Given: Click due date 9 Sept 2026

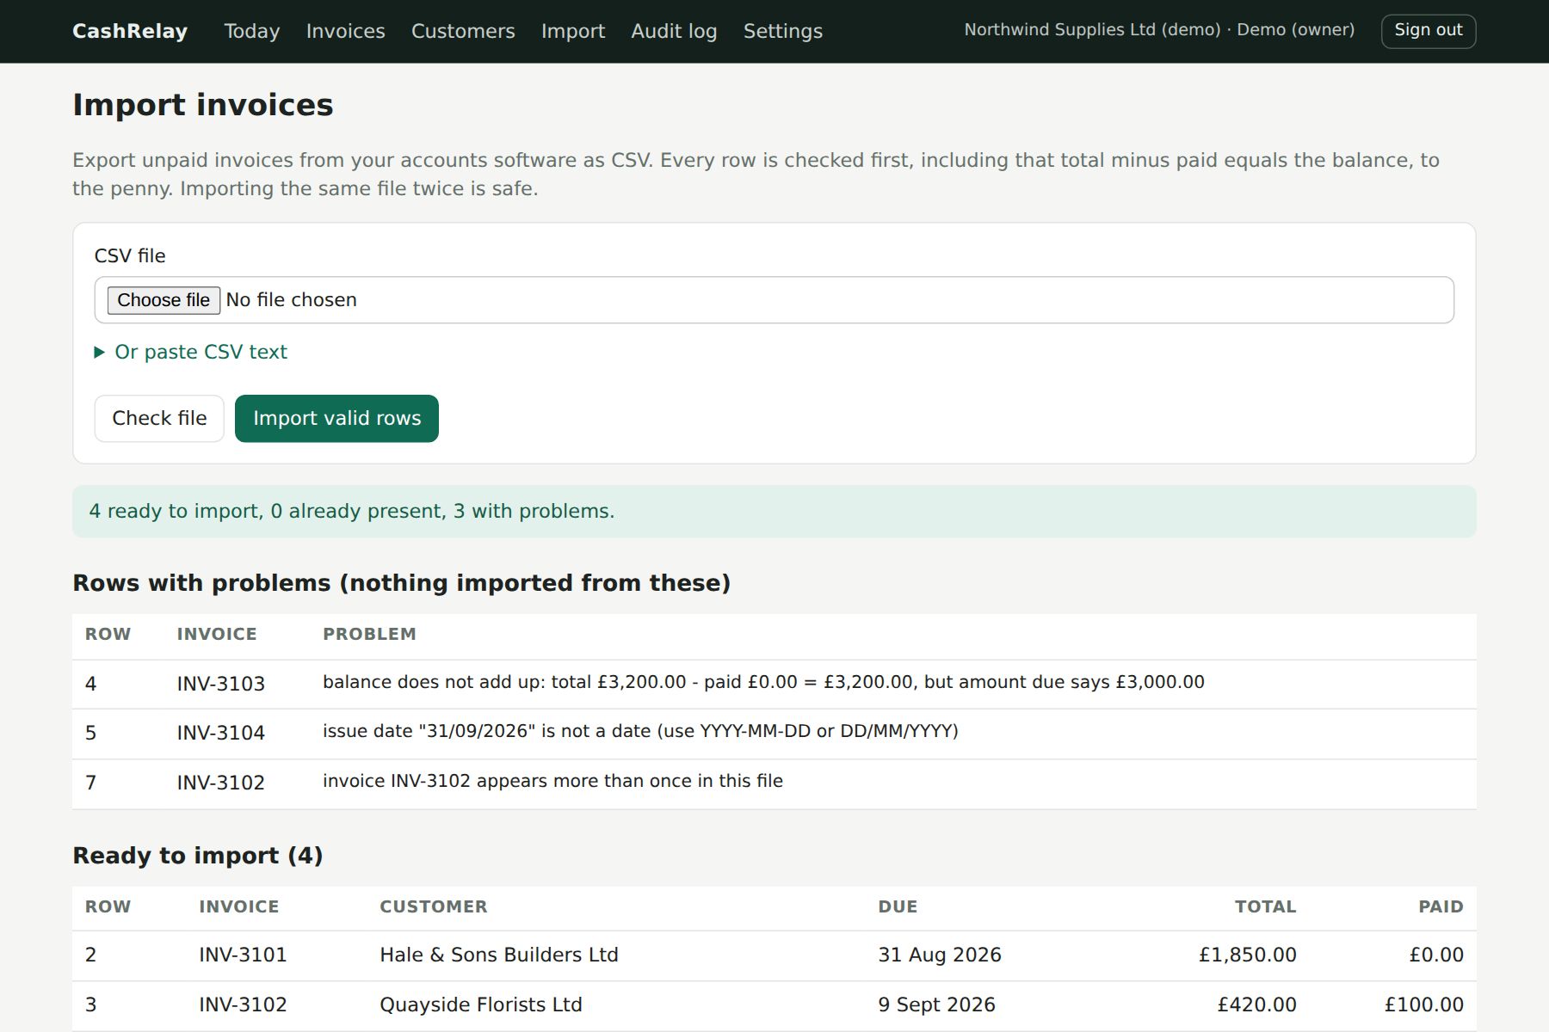Looking at the screenshot, I should [936, 1005].
